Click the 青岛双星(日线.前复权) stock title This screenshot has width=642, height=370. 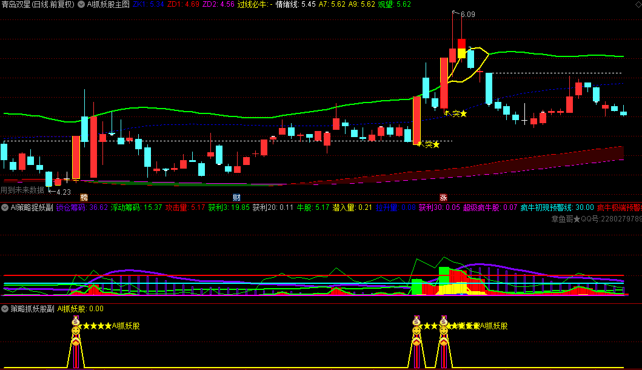point(38,4)
